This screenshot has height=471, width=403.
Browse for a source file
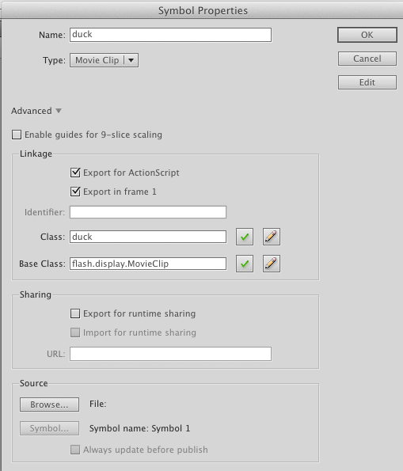pyautogui.click(x=49, y=405)
